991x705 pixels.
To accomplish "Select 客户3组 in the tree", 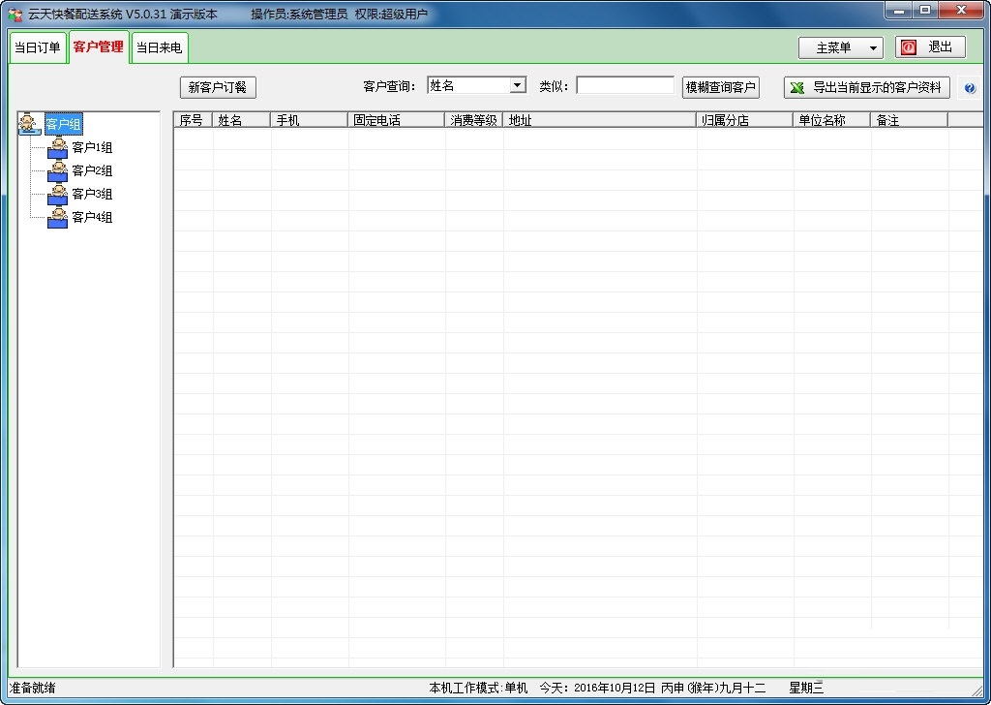I will 92,194.
